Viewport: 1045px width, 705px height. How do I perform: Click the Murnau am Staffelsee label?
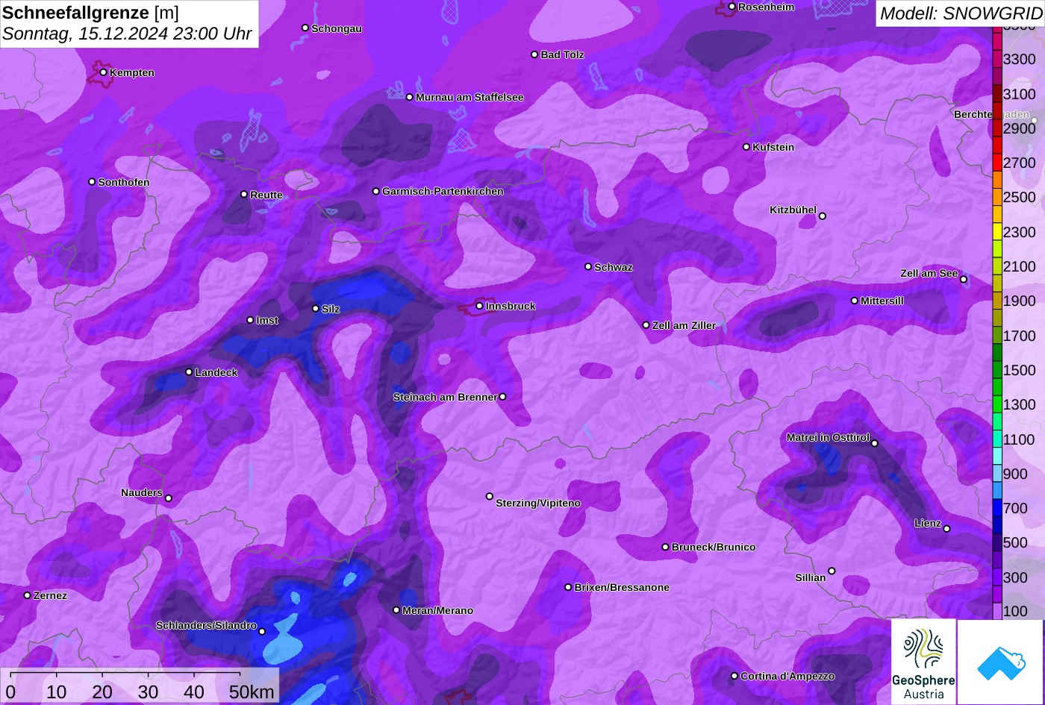click(x=470, y=97)
